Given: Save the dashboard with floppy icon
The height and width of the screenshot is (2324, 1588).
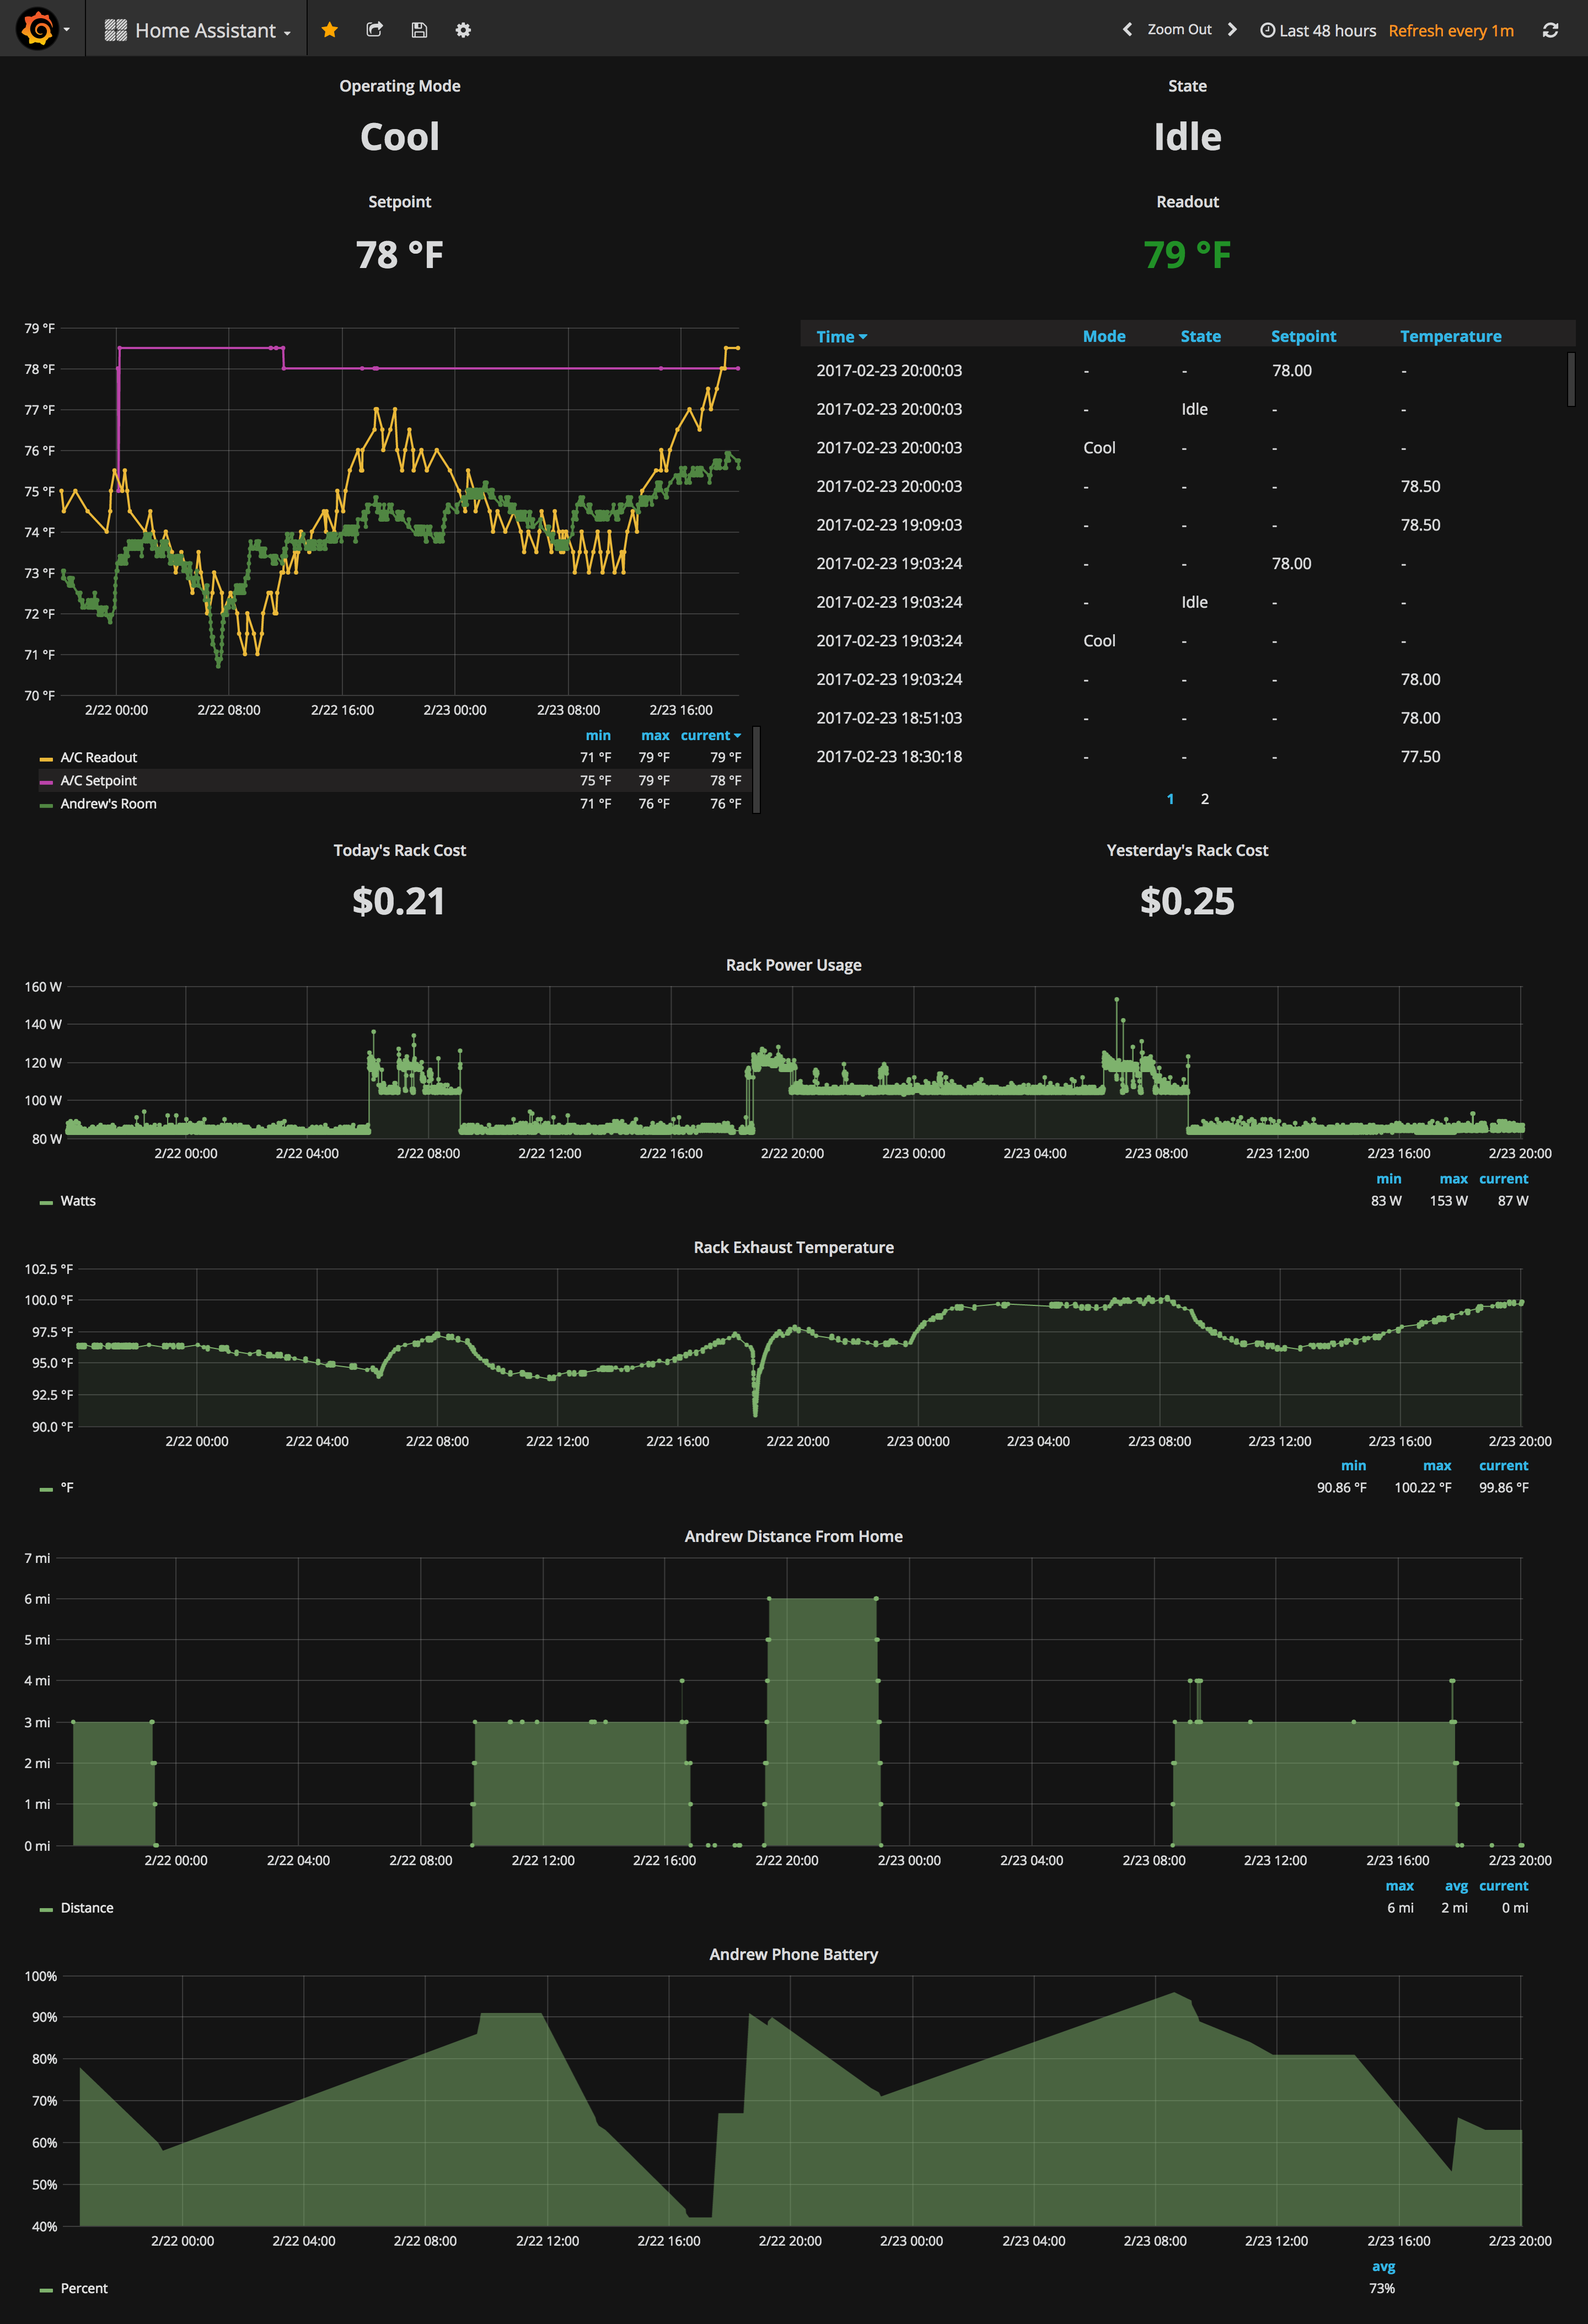Looking at the screenshot, I should 419,30.
